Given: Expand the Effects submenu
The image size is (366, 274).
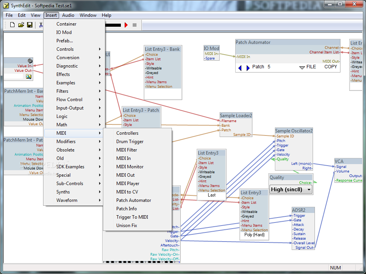Looking at the screenshot, I should coord(74,74).
